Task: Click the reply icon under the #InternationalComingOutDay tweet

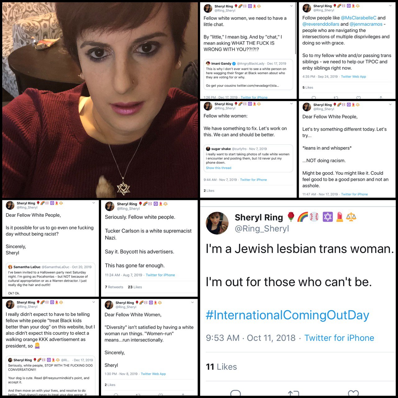Action: coord(236,393)
